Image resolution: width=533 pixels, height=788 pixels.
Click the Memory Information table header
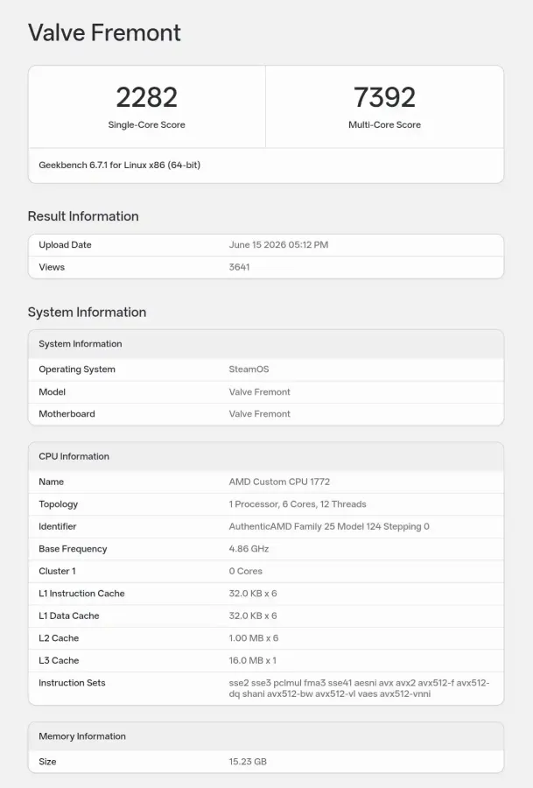(x=266, y=736)
